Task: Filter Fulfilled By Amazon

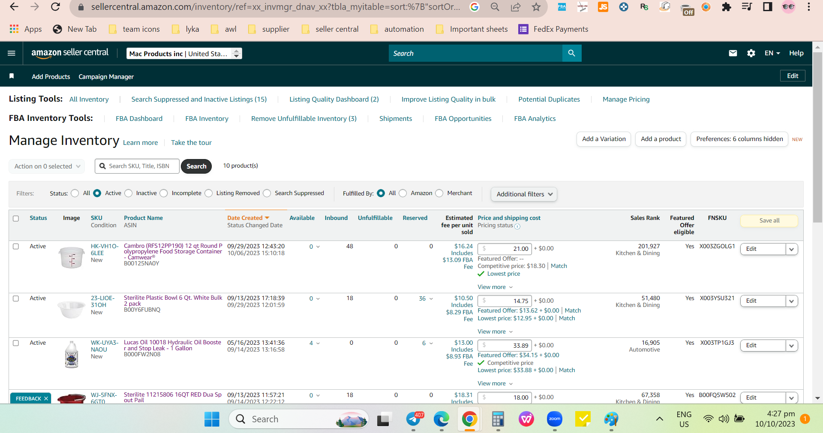Action: point(403,193)
